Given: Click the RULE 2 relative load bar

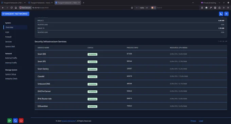Looking at the screenshot, I should pos(131,23).
